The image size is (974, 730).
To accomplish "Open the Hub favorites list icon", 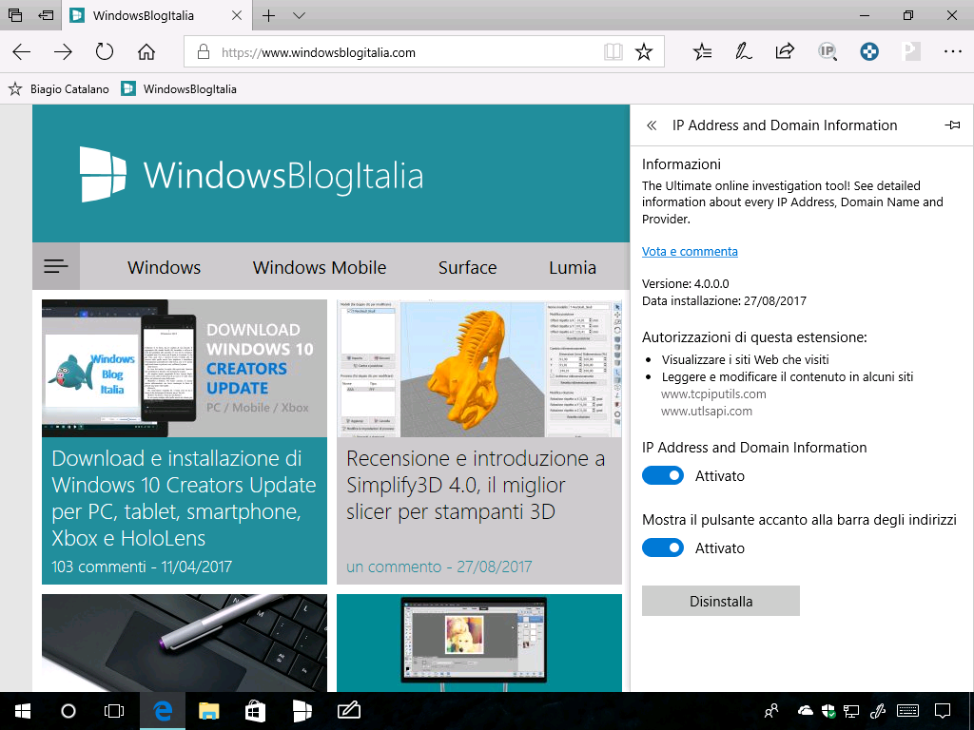I will (702, 52).
